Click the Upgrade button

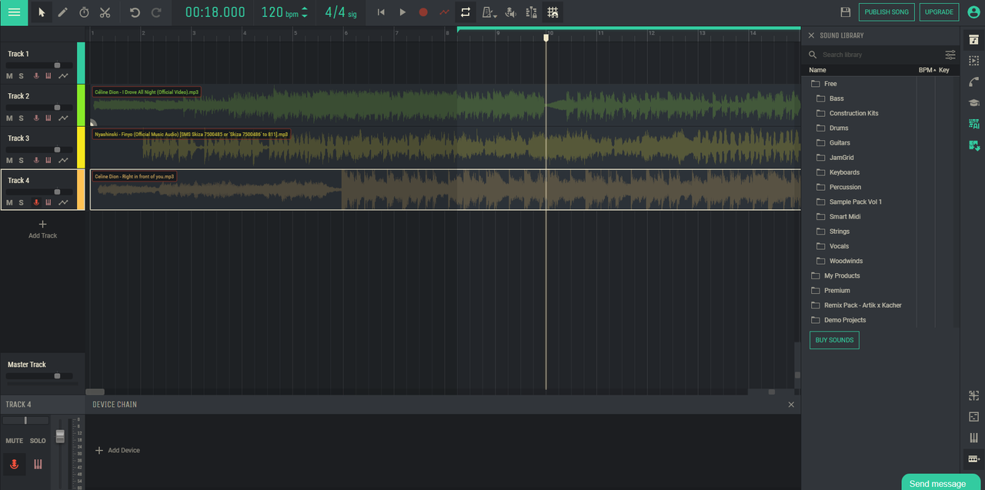[939, 12]
